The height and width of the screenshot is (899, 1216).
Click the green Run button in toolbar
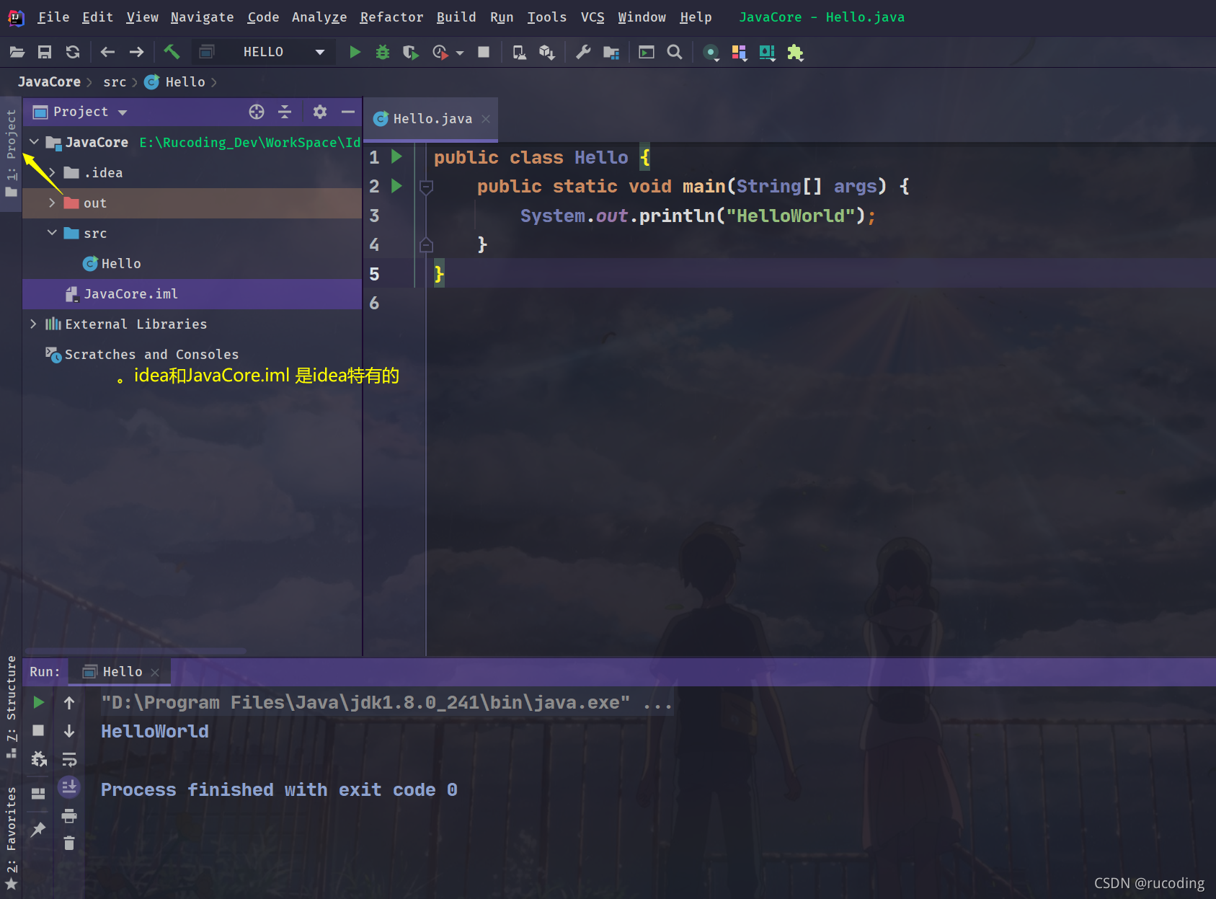pyautogui.click(x=355, y=52)
